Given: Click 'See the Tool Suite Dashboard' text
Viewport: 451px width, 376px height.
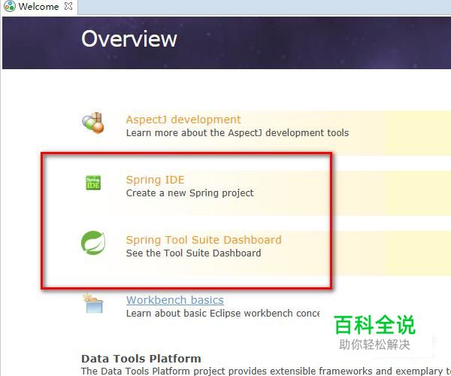Looking at the screenshot, I should tap(194, 253).
